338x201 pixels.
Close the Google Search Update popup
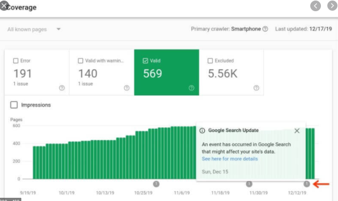click(297, 131)
